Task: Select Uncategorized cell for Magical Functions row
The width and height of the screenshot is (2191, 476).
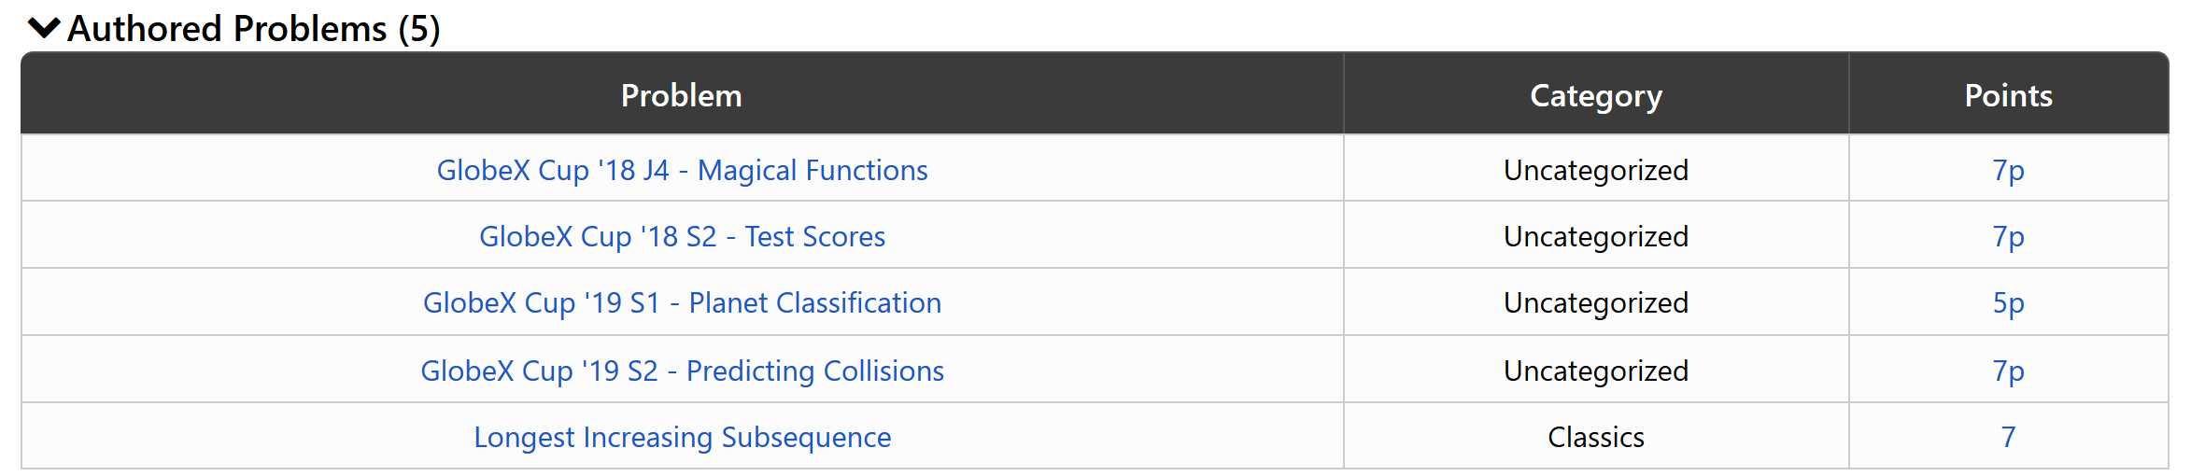Action: (x=1595, y=171)
